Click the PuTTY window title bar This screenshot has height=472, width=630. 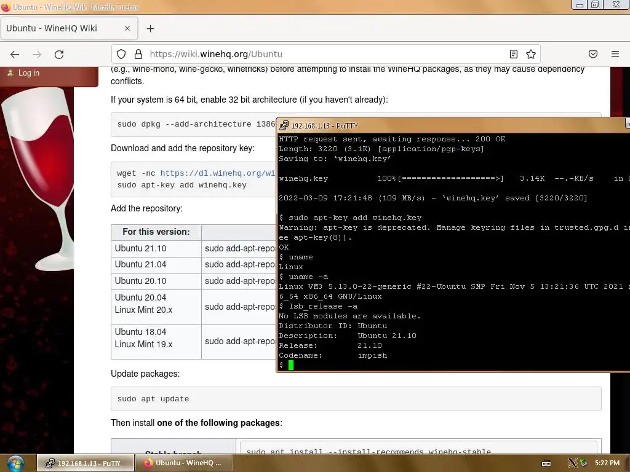pos(454,125)
